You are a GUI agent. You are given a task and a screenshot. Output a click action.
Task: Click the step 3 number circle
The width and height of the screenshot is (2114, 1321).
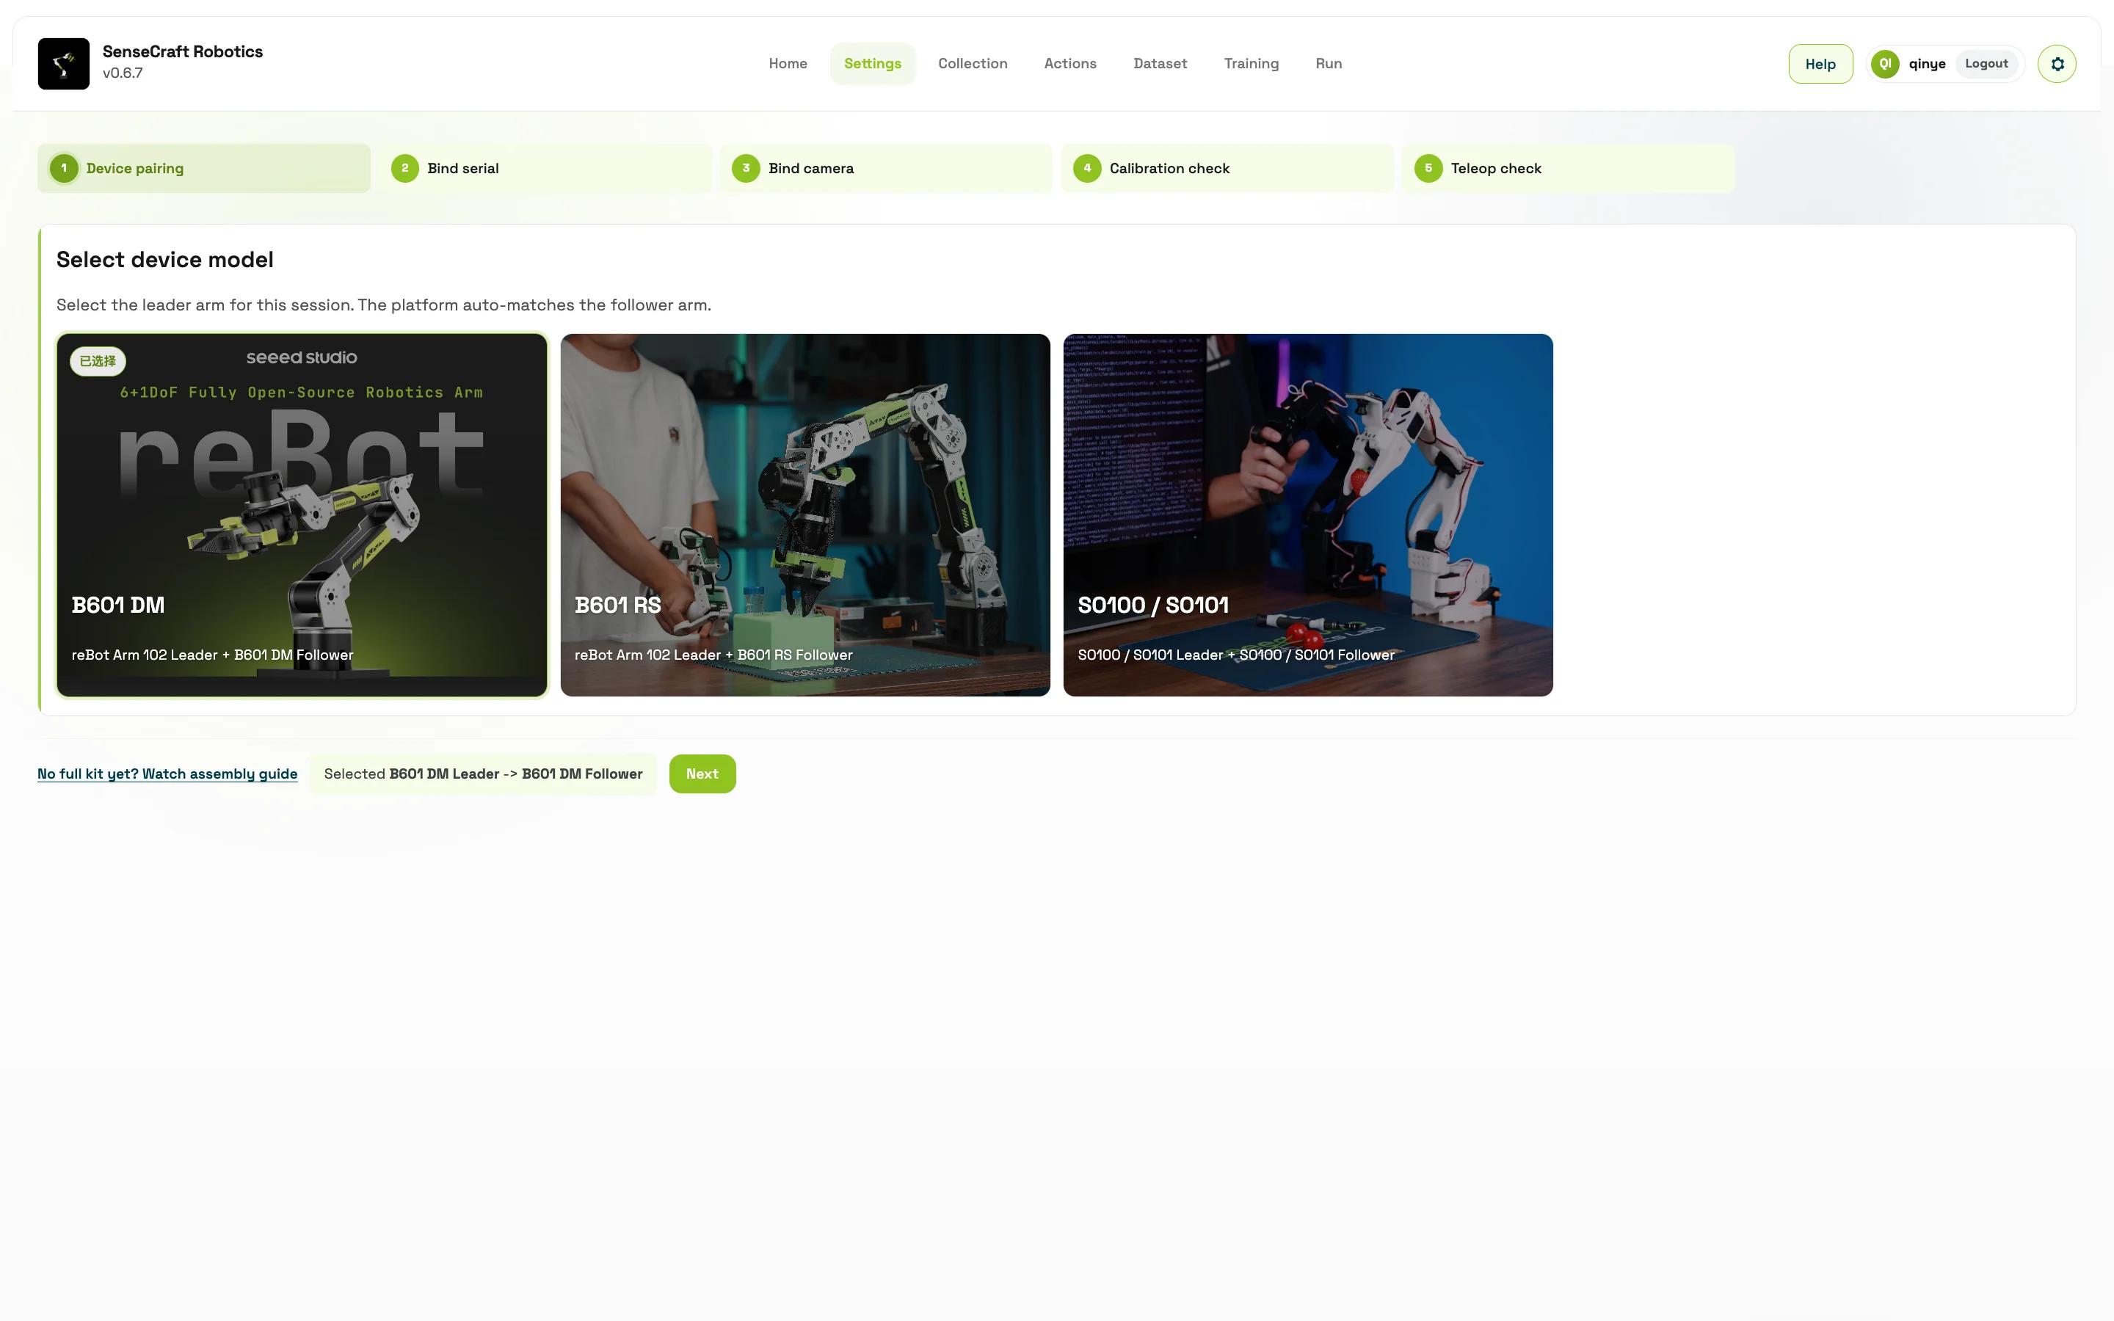click(x=746, y=169)
